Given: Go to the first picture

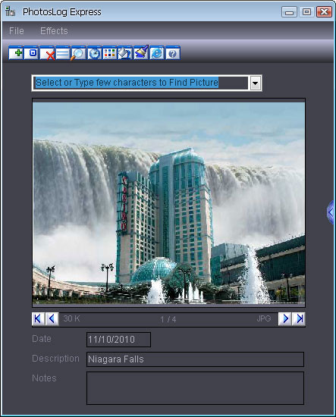Looking at the screenshot, I should click(38, 318).
